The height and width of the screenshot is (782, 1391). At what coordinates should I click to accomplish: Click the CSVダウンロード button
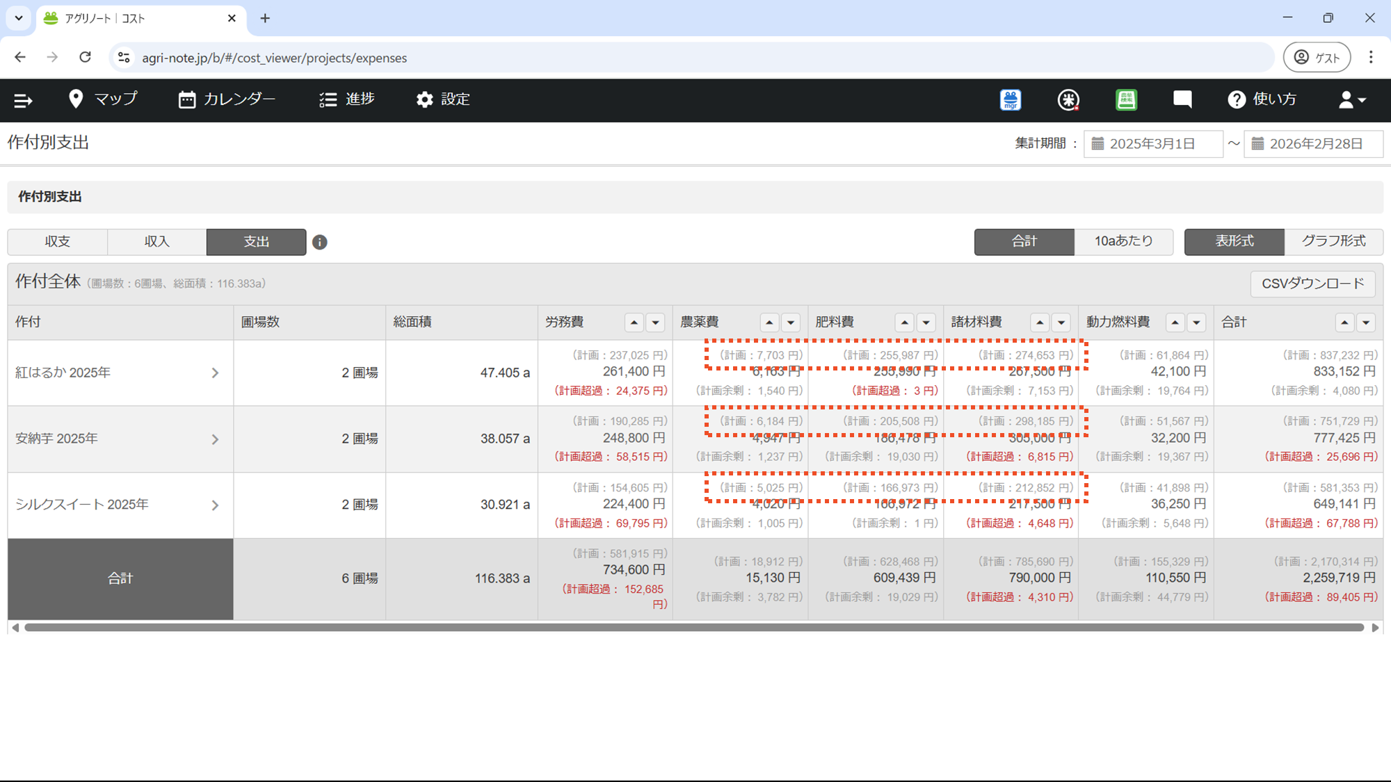click(x=1312, y=284)
